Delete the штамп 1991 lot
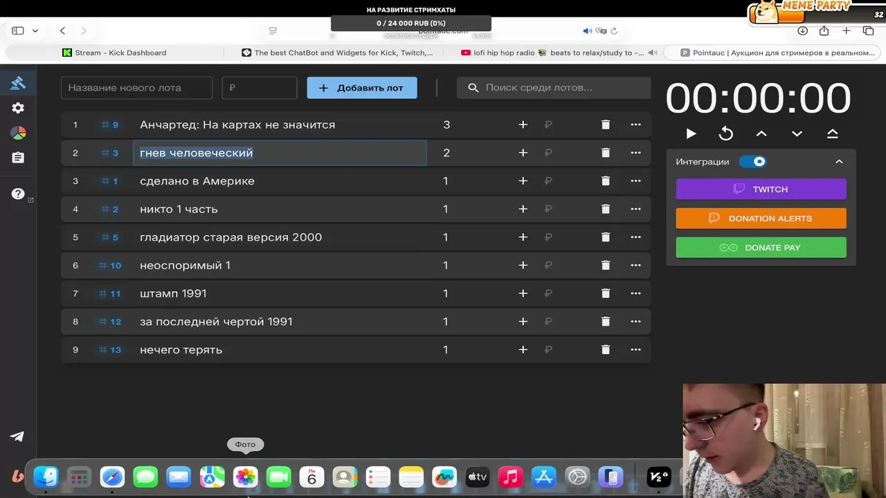Image resolution: width=886 pixels, height=498 pixels. pos(606,293)
